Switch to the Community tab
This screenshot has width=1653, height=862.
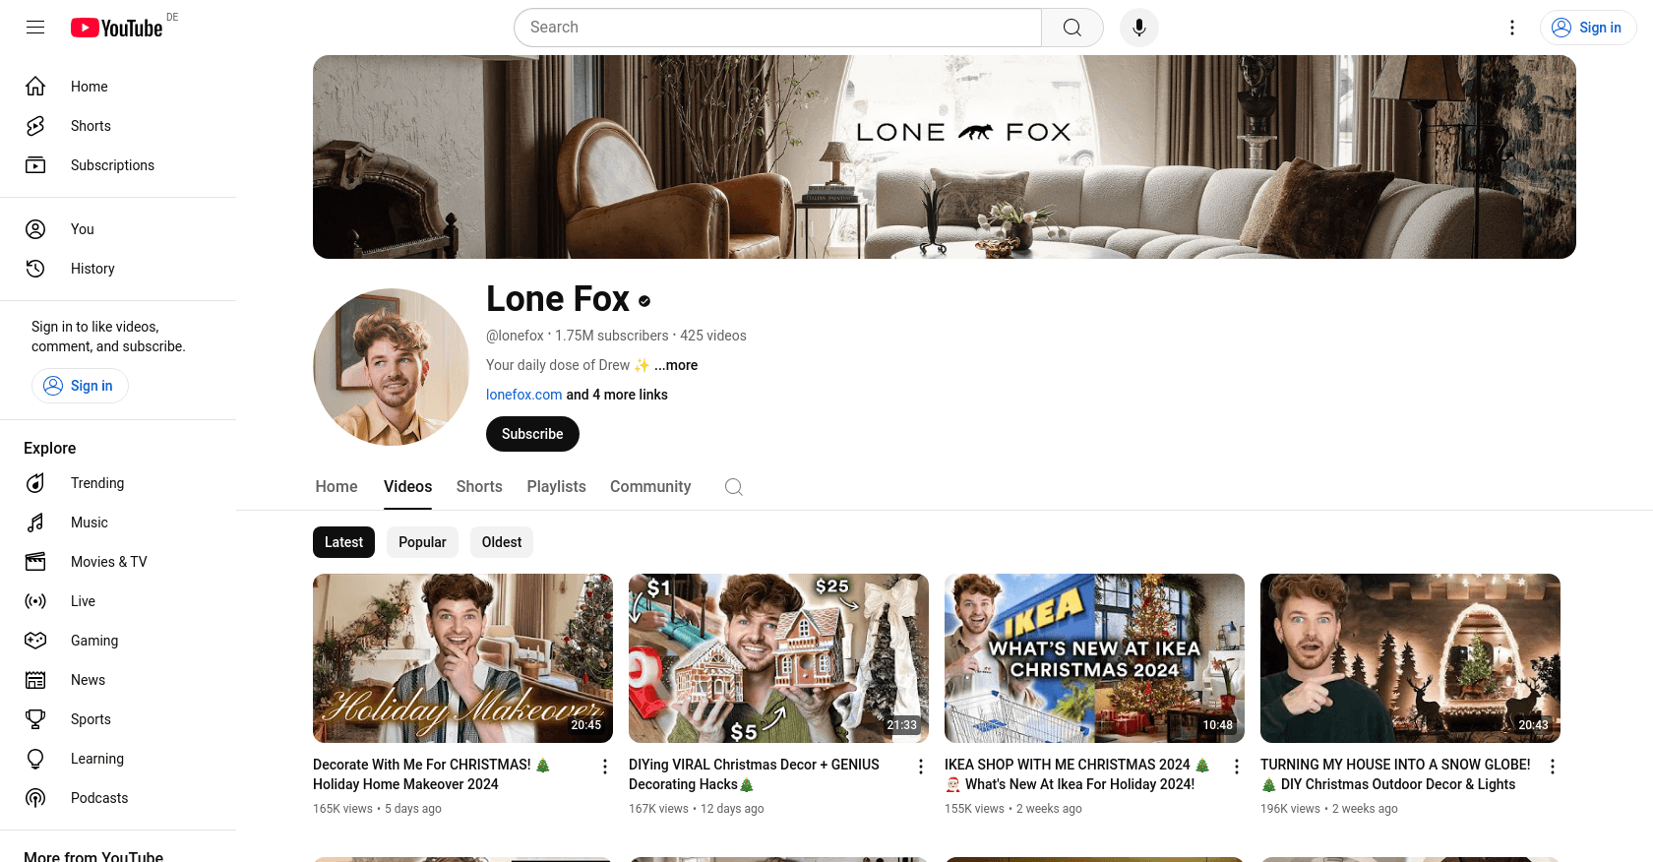click(x=650, y=487)
